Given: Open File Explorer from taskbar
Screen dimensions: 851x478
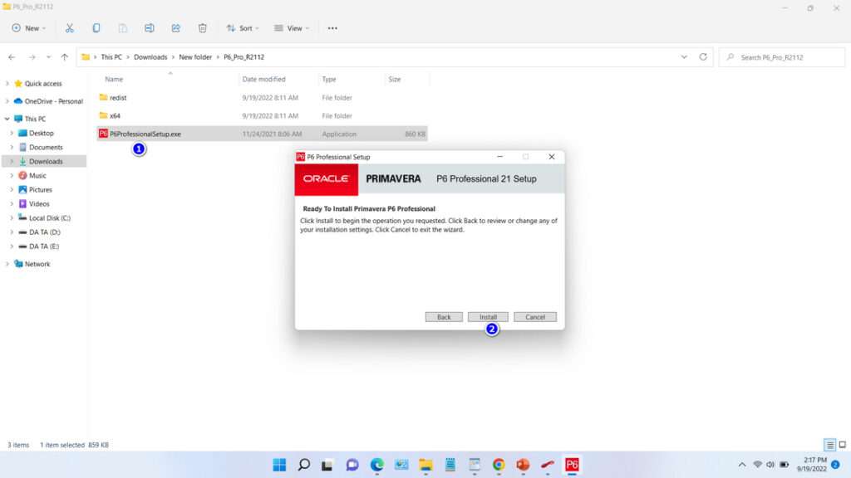Looking at the screenshot, I should (425, 465).
